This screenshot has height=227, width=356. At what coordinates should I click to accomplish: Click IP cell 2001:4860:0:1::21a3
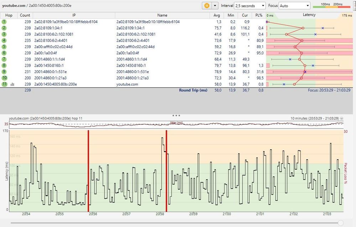(50, 78)
